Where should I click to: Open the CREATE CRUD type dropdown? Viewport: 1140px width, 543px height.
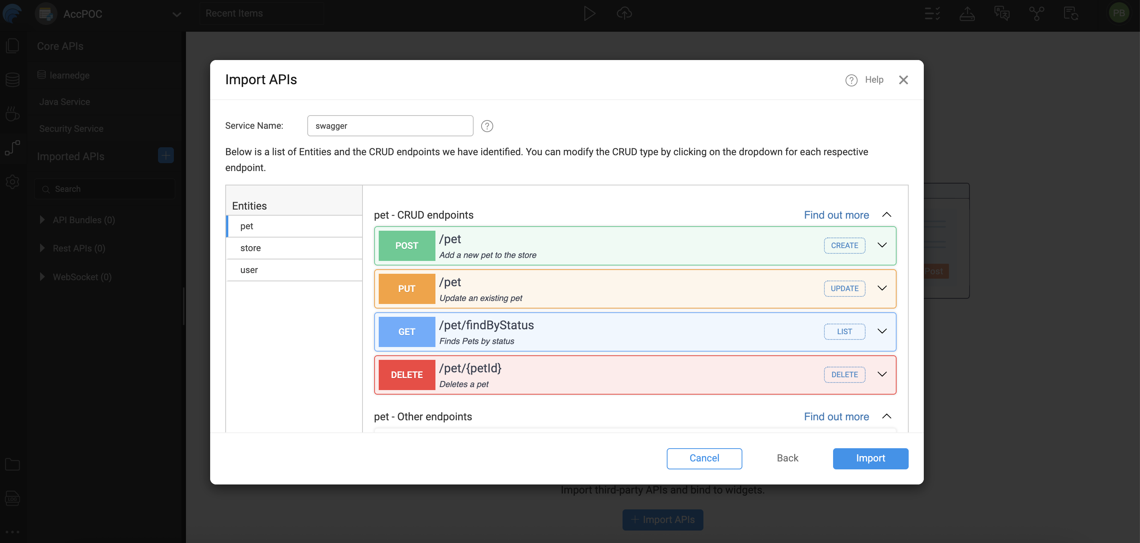[844, 245]
